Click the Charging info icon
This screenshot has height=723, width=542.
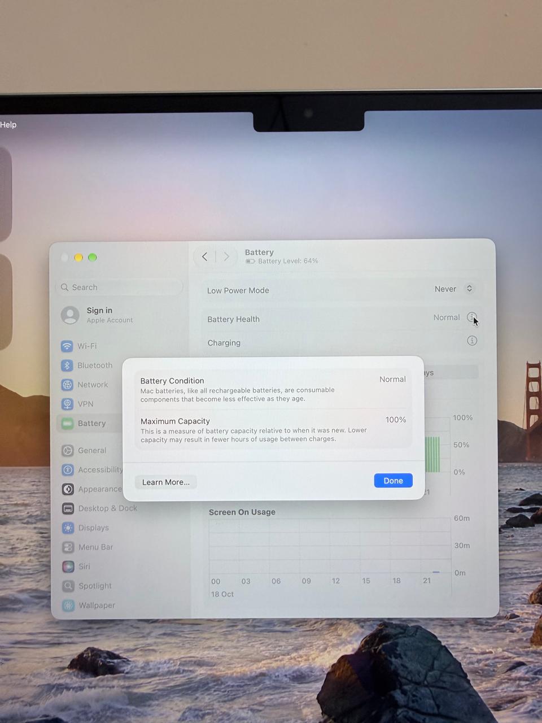click(472, 341)
